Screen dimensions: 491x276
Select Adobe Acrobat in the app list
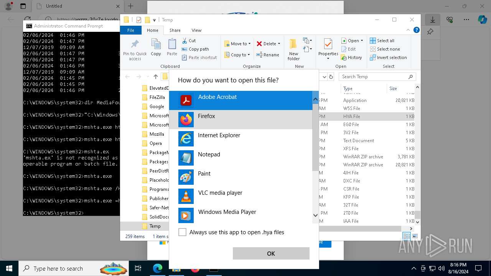[241, 100]
